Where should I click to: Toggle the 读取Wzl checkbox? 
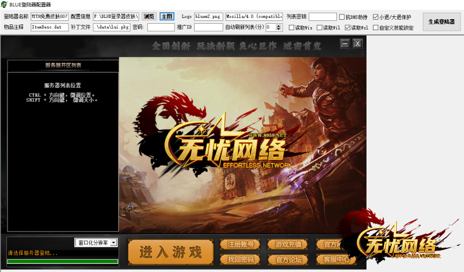(x=347, y=27)
